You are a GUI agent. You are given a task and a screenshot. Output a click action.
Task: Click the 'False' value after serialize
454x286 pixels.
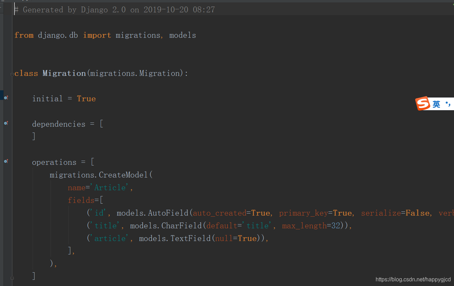point(418,213)
